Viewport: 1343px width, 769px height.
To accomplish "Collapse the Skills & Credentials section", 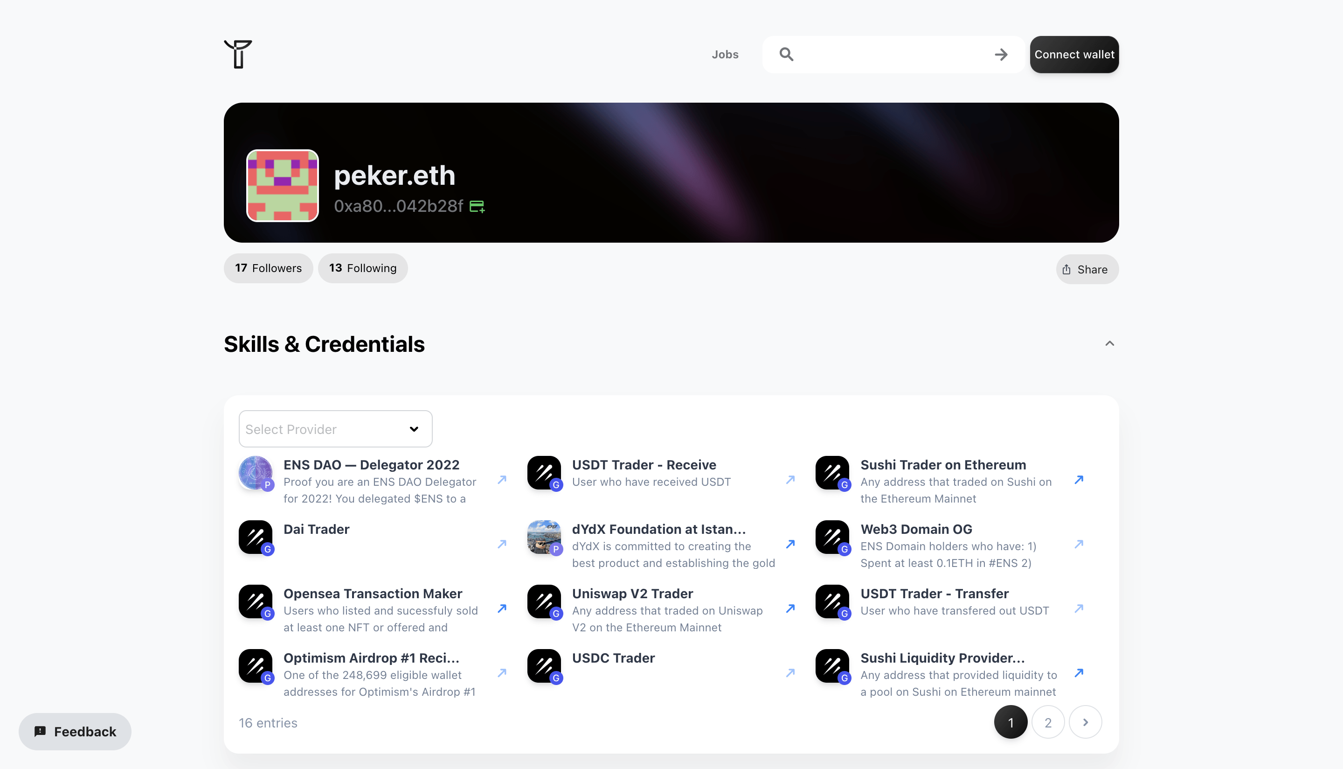I will 1109,344.
